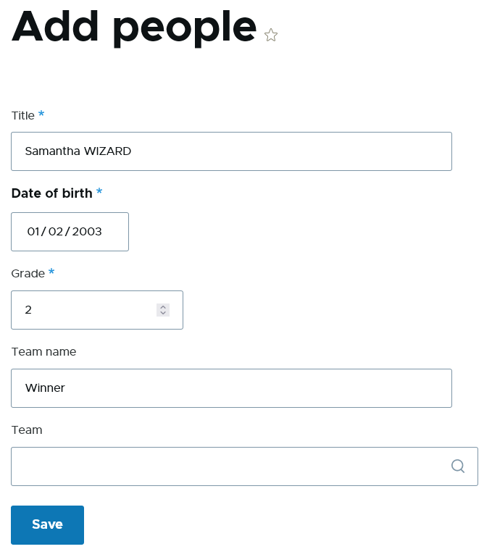Image resolution: width=492 pixels, height=557 pixels.
Task: Click the required asterisk next to Title
Action: (x=41, y=114)
